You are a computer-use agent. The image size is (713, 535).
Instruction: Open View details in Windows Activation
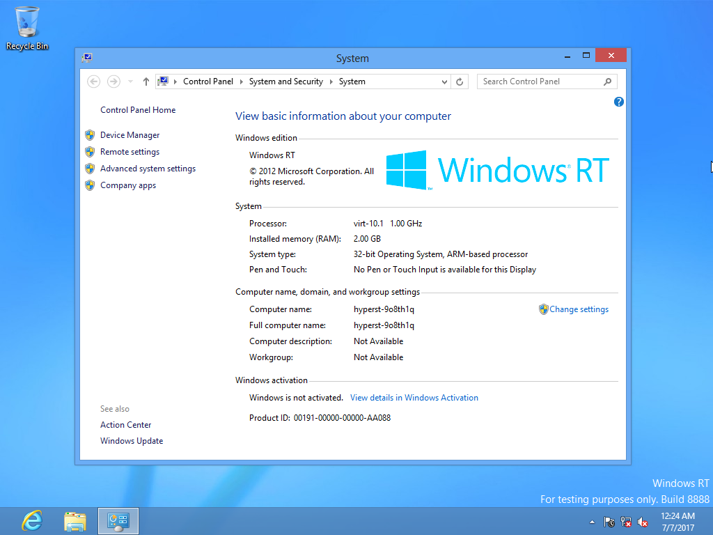414,398
